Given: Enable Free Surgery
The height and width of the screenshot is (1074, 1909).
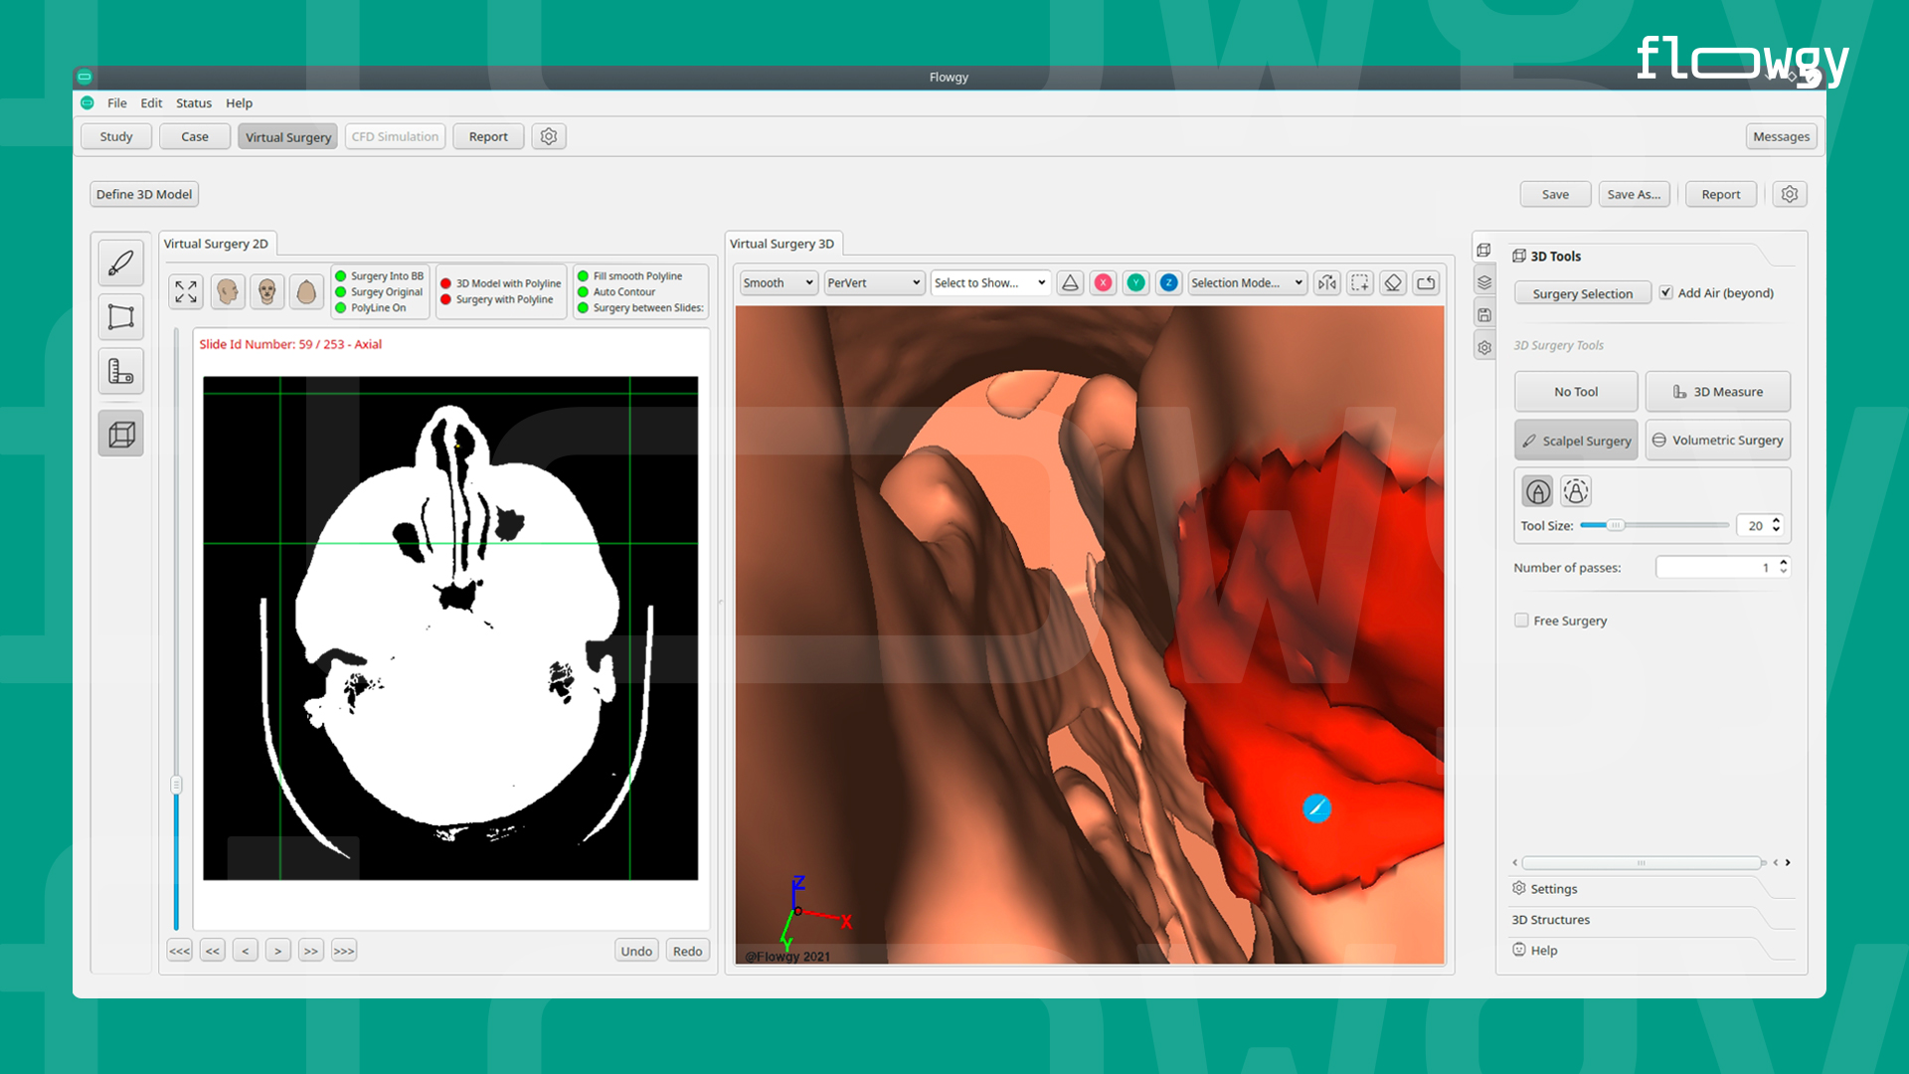Looking at the screenshot, I should (x=1521, y=620).
